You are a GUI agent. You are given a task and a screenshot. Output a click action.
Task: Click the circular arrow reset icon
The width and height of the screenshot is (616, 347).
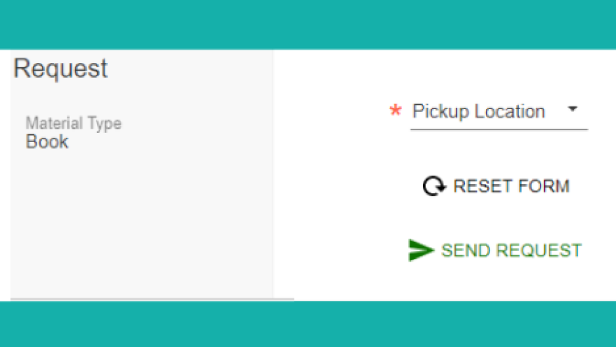point(434,186)
